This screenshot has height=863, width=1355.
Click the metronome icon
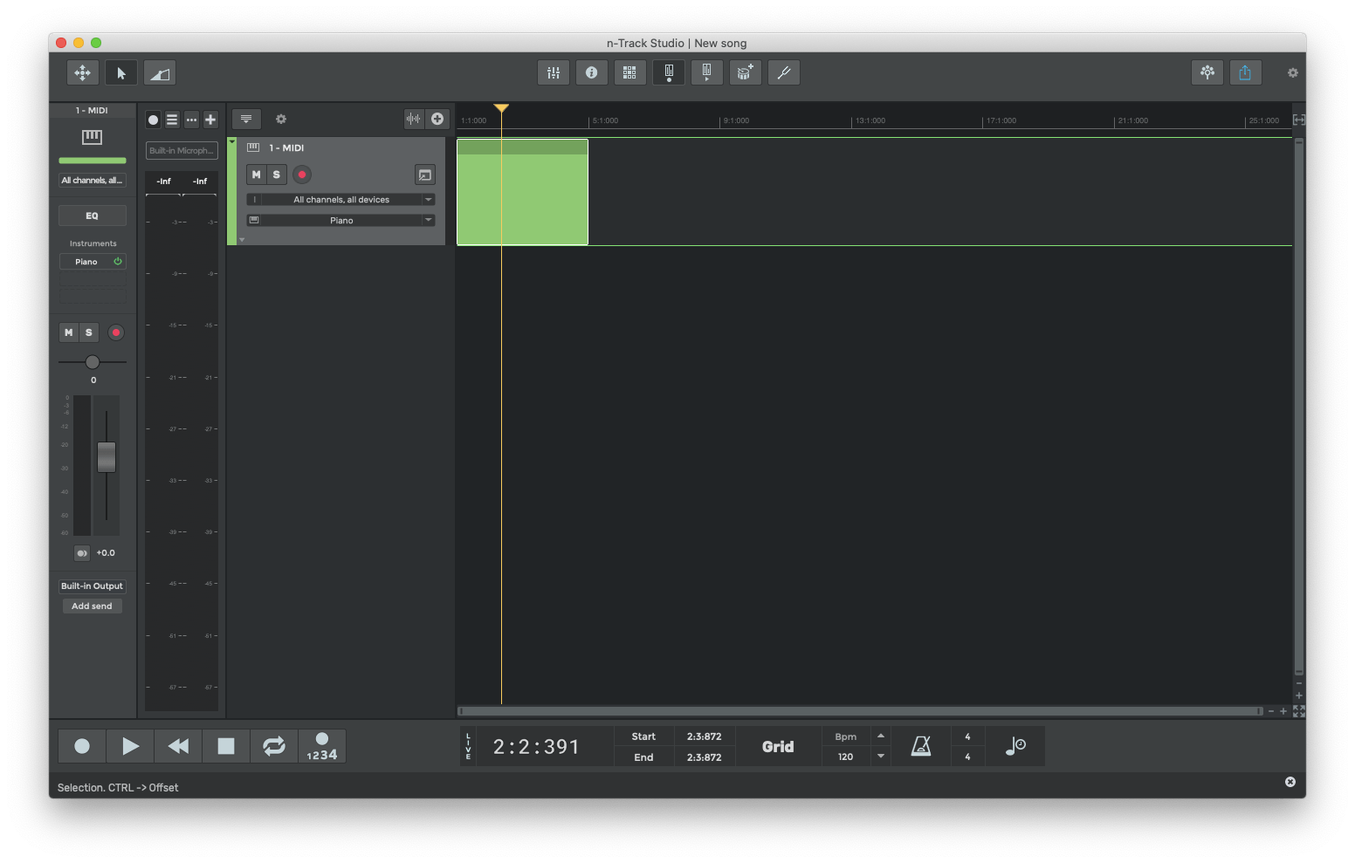[921, 746]
